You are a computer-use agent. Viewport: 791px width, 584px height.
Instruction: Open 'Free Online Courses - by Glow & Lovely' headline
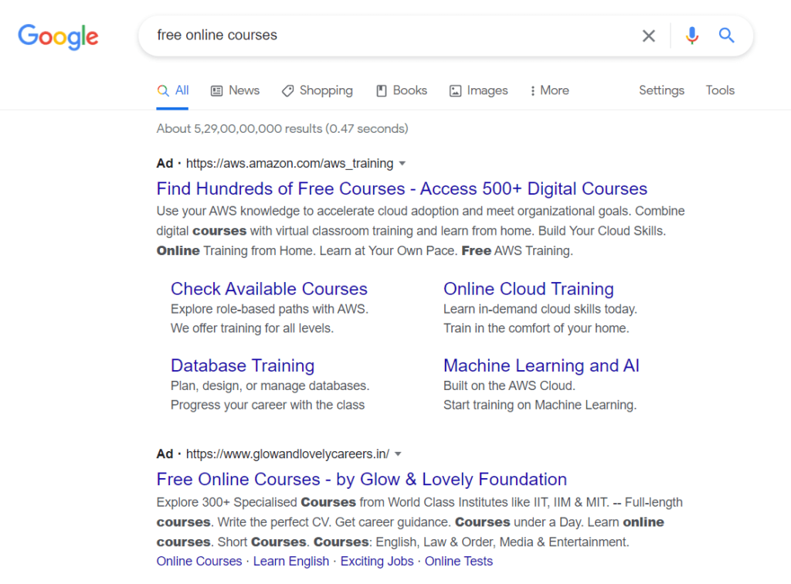point(362,479)
